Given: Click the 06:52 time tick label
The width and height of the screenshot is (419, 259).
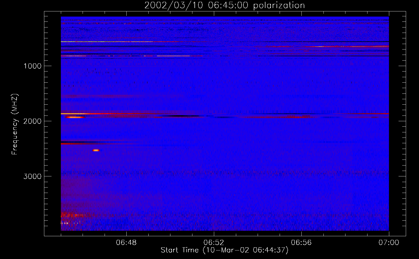Looking at the screenshot, I should pos(214,243).
